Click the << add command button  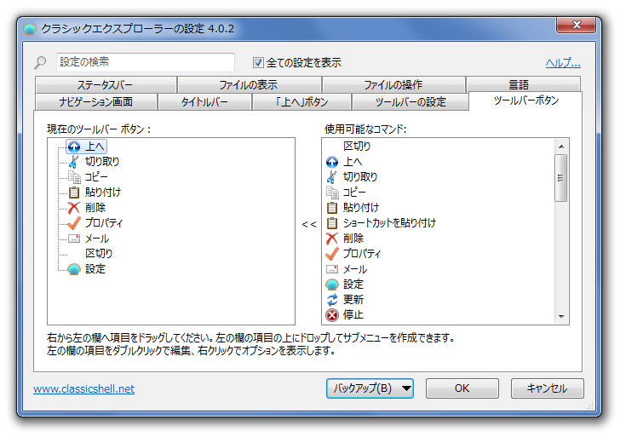click(309, 224)
